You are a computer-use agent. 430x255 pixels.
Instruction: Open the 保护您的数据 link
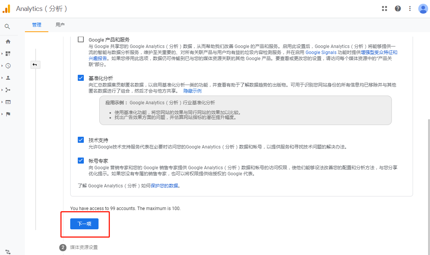point(164,186)
